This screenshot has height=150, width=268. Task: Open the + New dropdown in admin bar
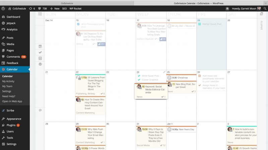coord(55,8)
